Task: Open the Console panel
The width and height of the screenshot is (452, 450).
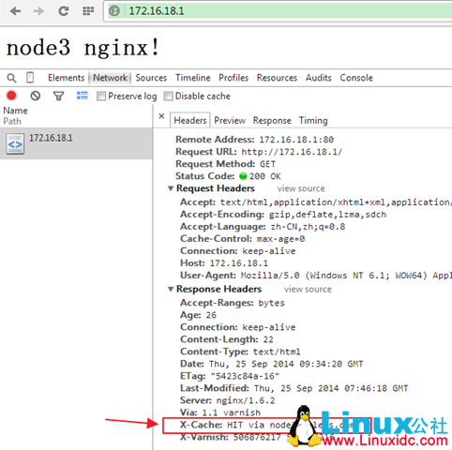Action: [x=356, y=78]
